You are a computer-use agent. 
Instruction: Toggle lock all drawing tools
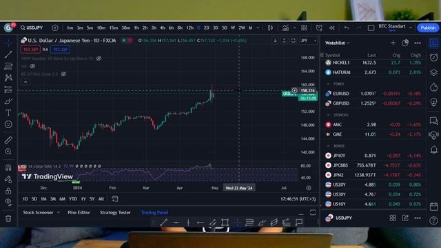click(8, 191)
